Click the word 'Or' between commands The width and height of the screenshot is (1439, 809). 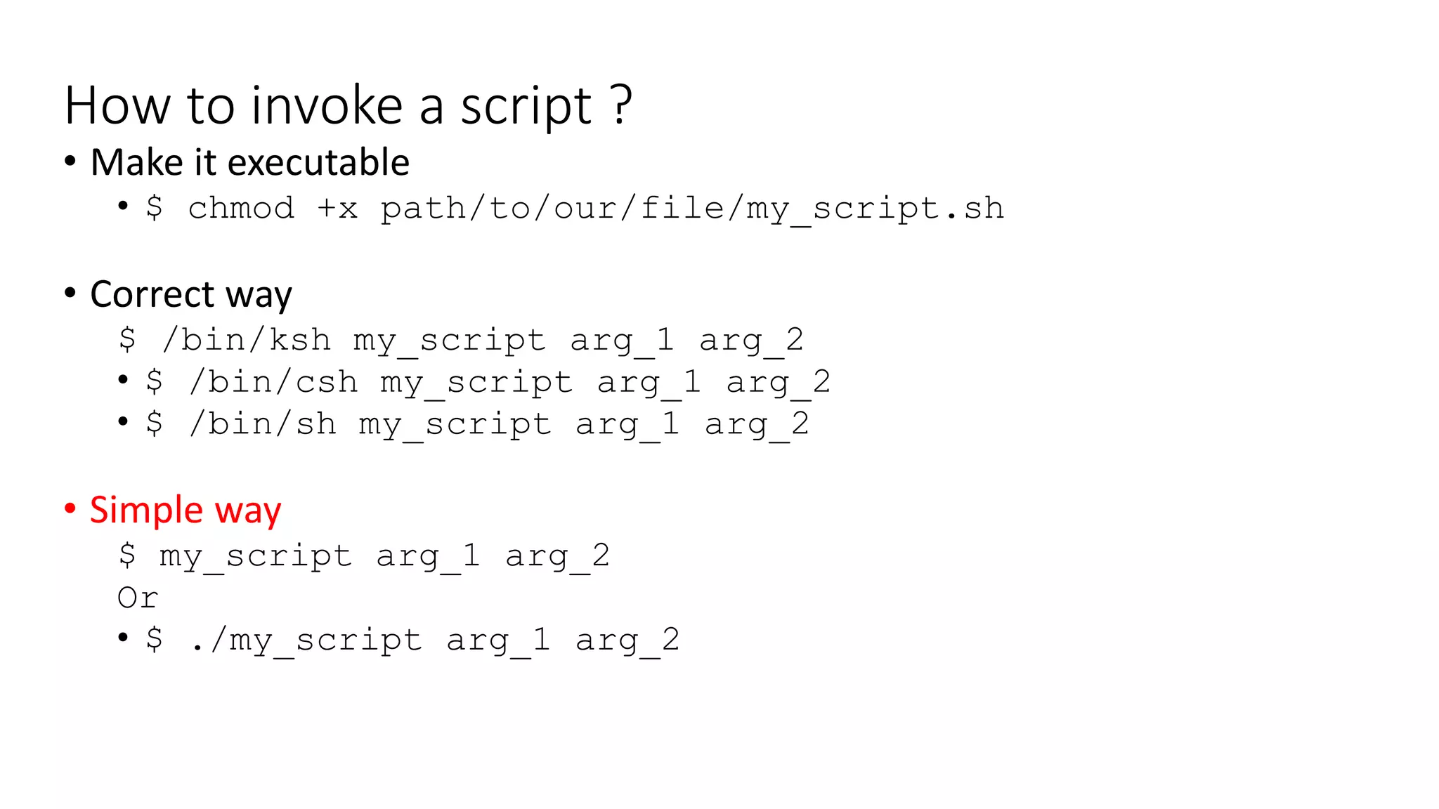click(138, 598)
